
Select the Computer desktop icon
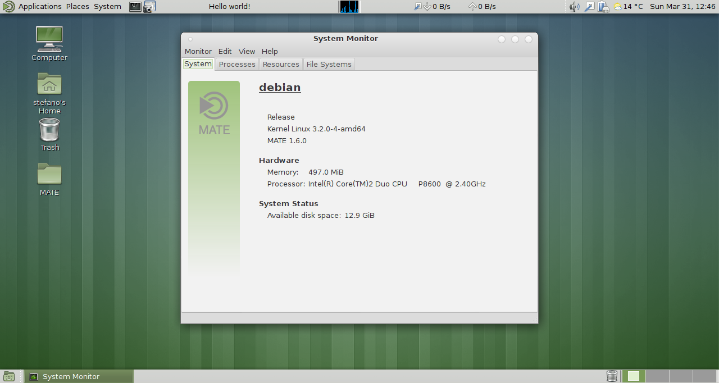click(49, 43)
